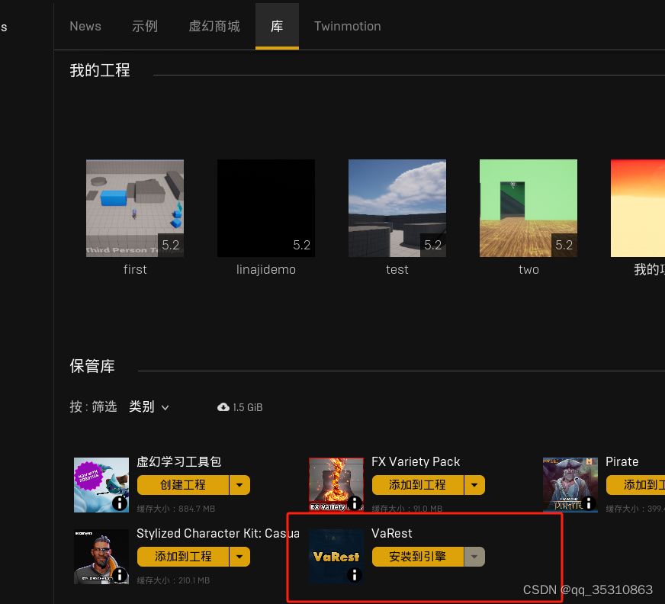Switch to the 虚幻商城 tab

pos(214,25)
